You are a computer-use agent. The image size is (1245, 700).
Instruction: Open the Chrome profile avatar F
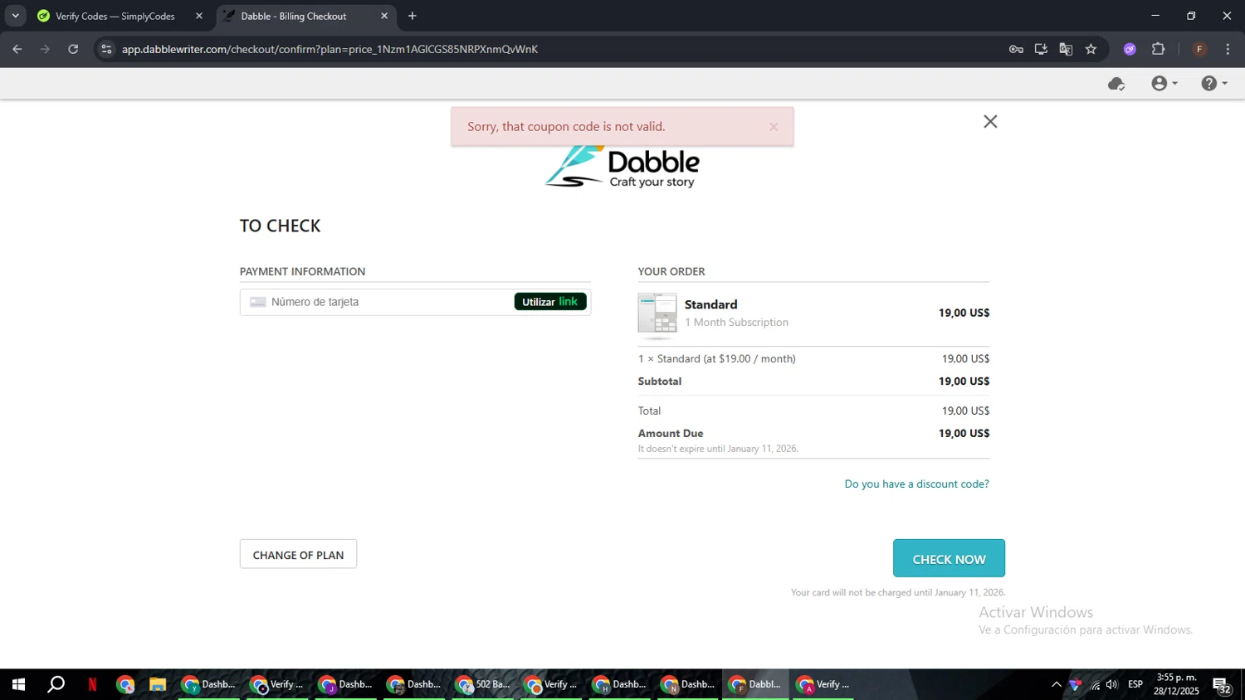click(x=1199, y=50)
